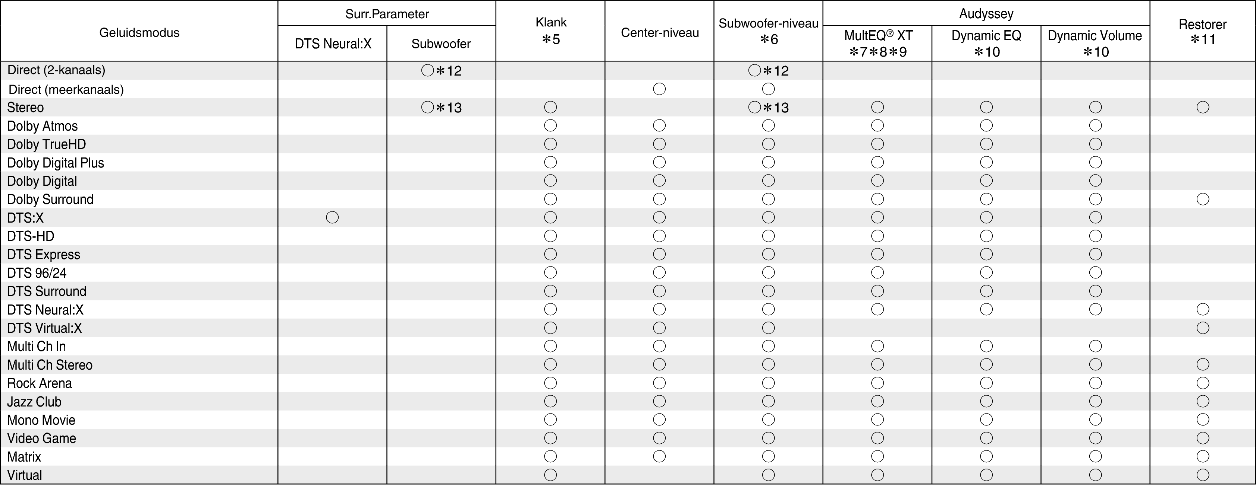
Task: Click the Video Game row label
Action: pos(41,438)
